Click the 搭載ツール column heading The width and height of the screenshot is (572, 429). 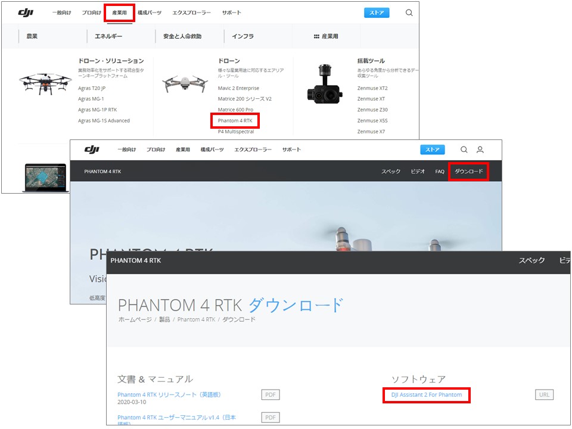(371, 61)
